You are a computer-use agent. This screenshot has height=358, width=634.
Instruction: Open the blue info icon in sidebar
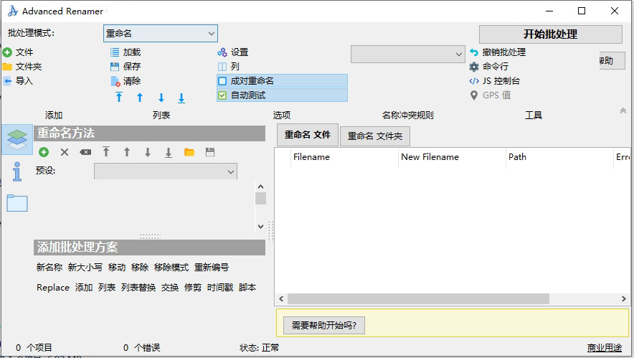[17, 171]
